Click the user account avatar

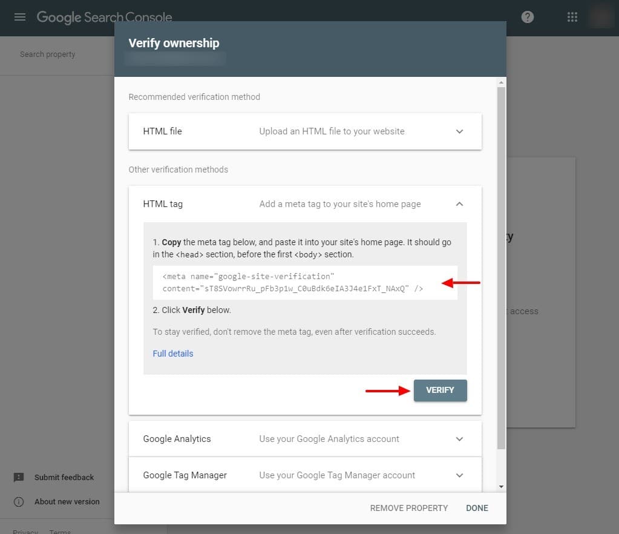[x=600, y=17]
